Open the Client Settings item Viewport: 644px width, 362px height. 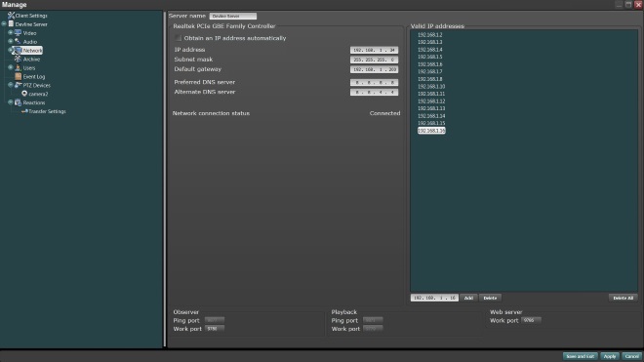31,16
